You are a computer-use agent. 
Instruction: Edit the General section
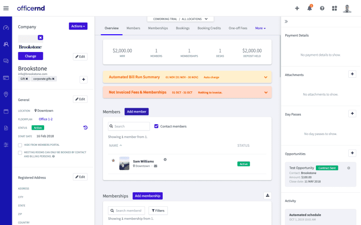click(80, 99)
